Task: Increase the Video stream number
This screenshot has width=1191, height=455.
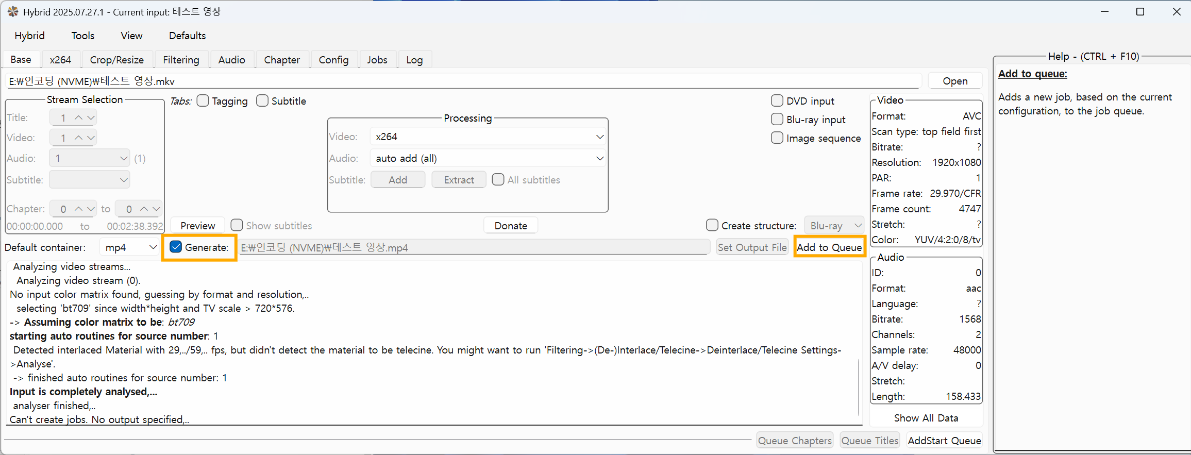Action: tap(79, 138)
